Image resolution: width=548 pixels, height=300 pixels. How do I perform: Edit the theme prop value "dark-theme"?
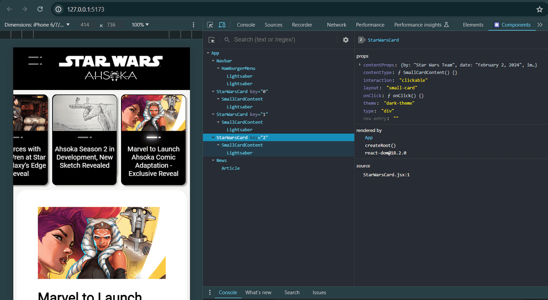(399, 103)
